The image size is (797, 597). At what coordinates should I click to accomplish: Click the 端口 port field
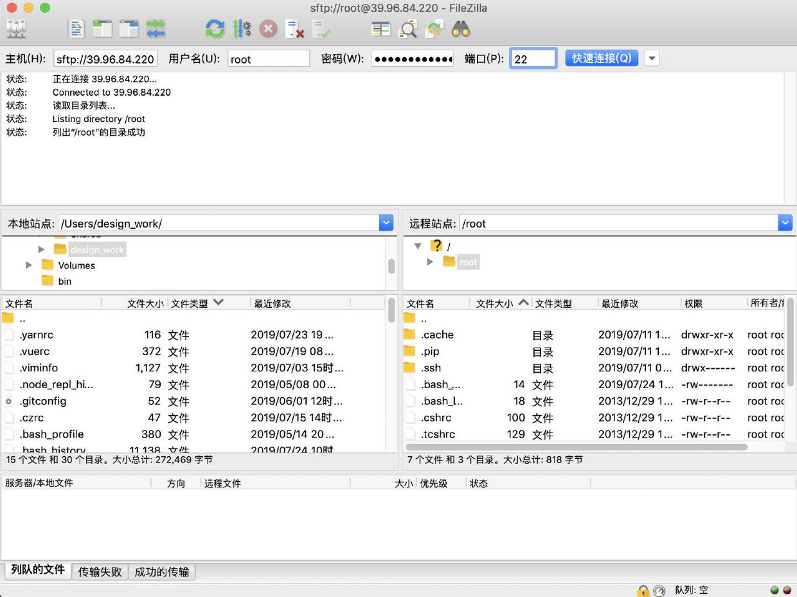[533, 58]
